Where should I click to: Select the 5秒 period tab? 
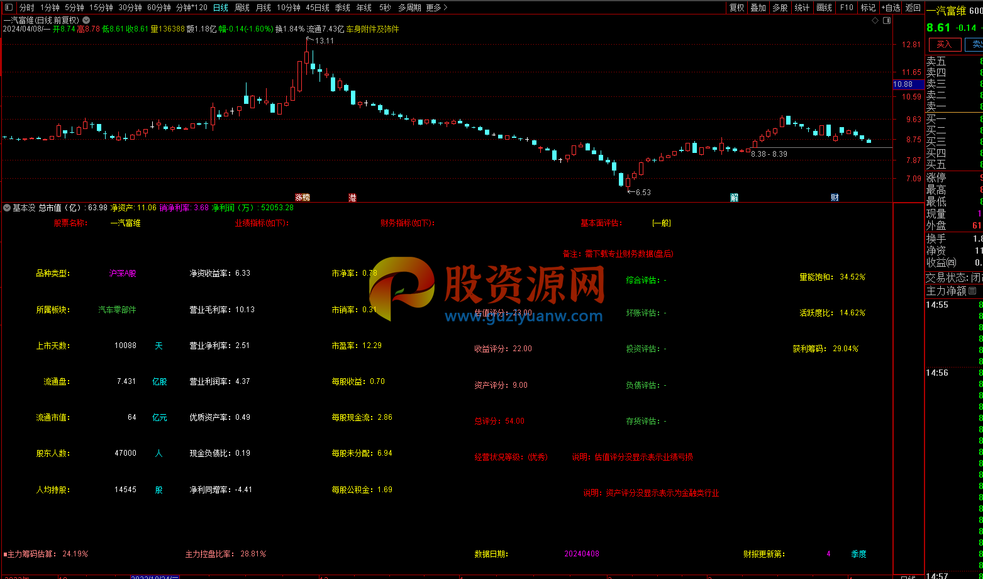point(385,8)
